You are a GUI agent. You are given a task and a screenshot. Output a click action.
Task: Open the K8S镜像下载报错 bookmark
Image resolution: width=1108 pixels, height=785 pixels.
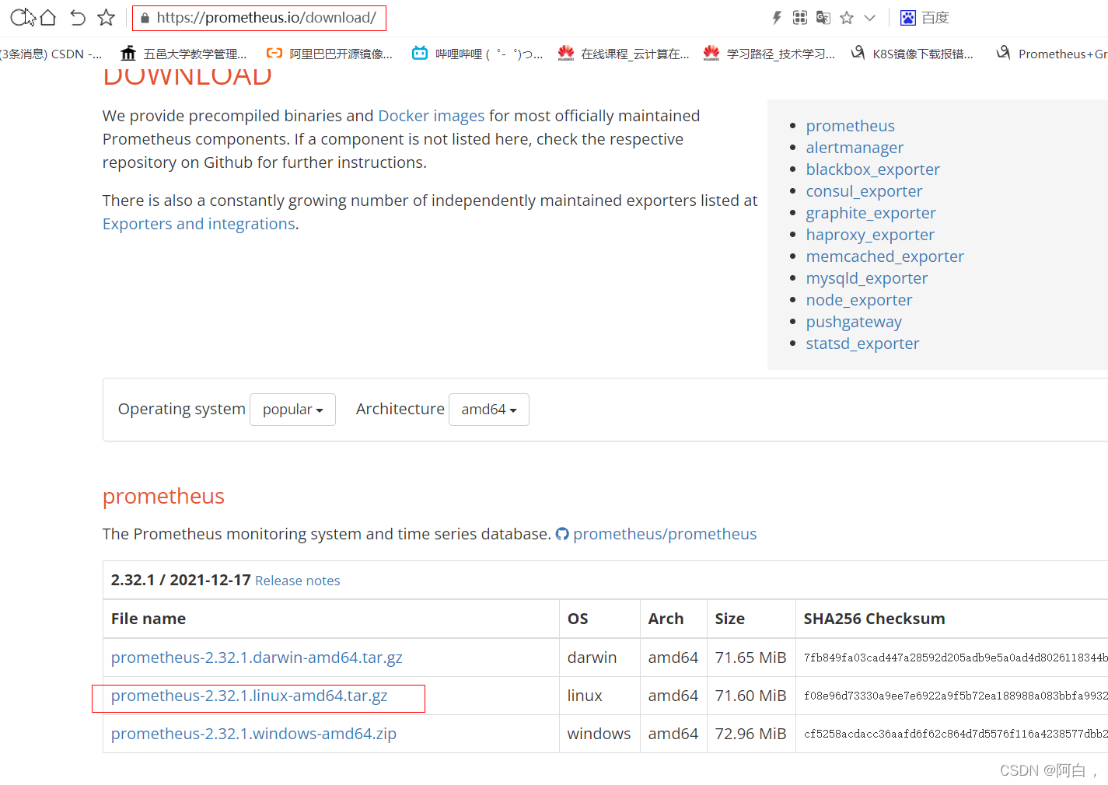pyautogui.click(x=911, y=54)
